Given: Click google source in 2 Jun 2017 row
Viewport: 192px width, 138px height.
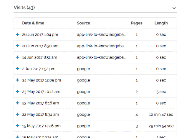Looking at the screenshot, I should (x=84, y=69).
